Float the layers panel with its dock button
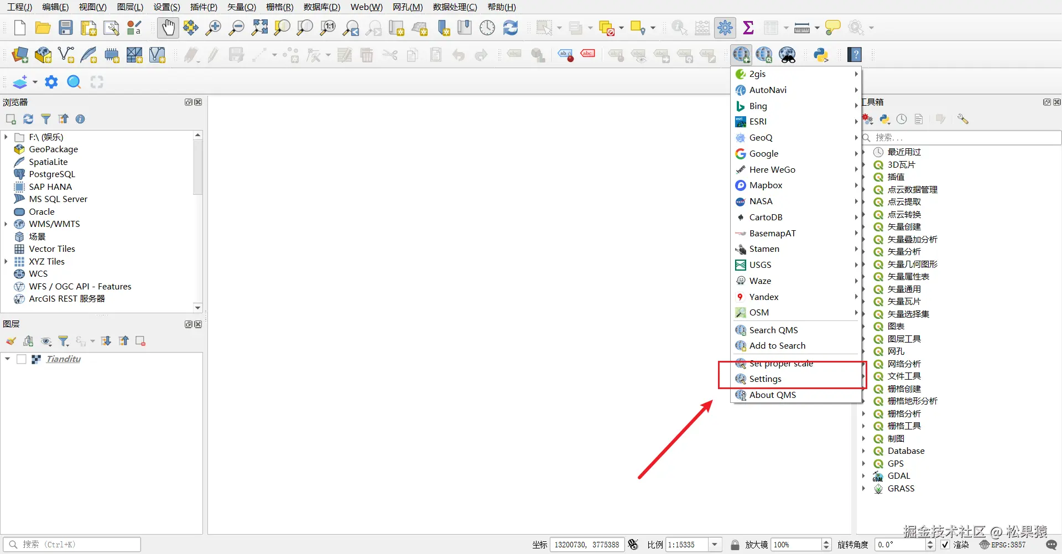The height and width of the screenshot is (554, 1062). pyautogui.click(x=189, y=324)
